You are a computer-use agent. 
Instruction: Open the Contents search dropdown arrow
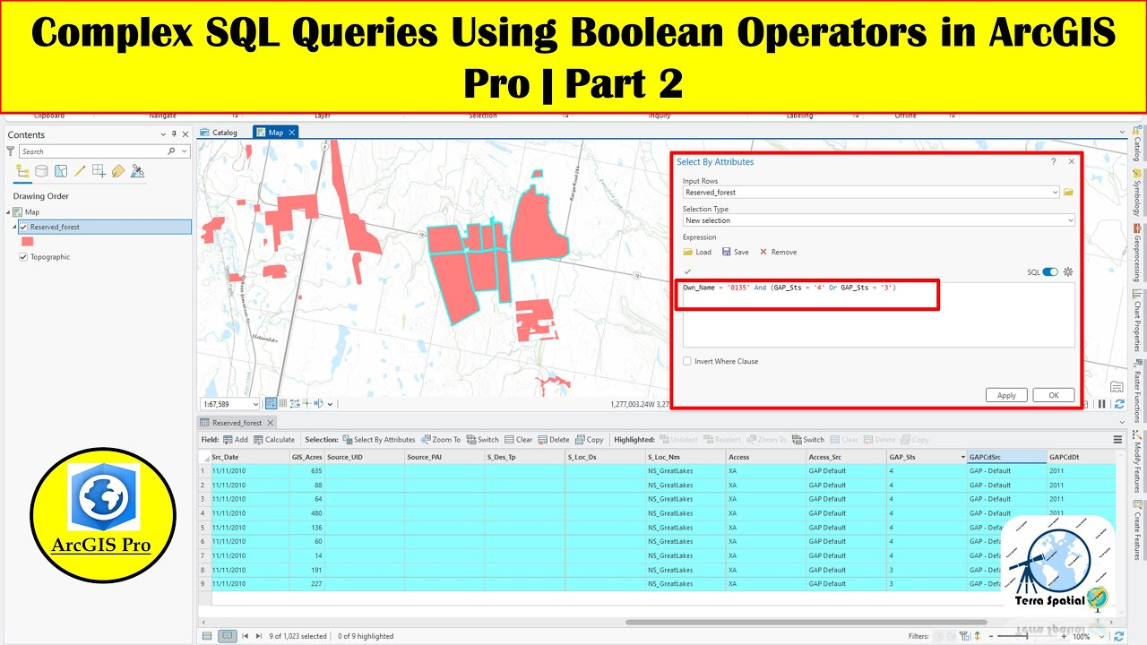tap(184, 151)
